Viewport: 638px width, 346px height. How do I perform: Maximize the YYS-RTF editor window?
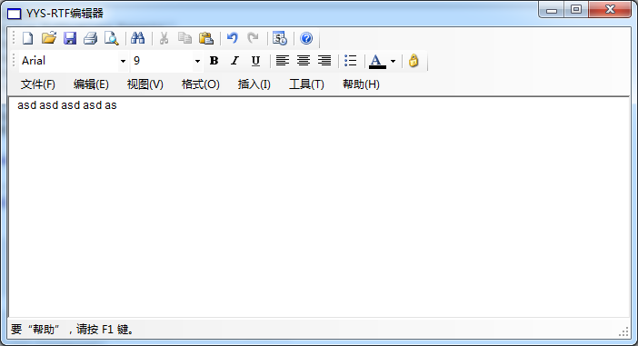(x=576, y=10)
